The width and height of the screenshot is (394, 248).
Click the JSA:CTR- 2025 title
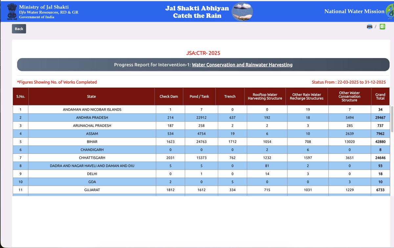[x=203, y=53]
